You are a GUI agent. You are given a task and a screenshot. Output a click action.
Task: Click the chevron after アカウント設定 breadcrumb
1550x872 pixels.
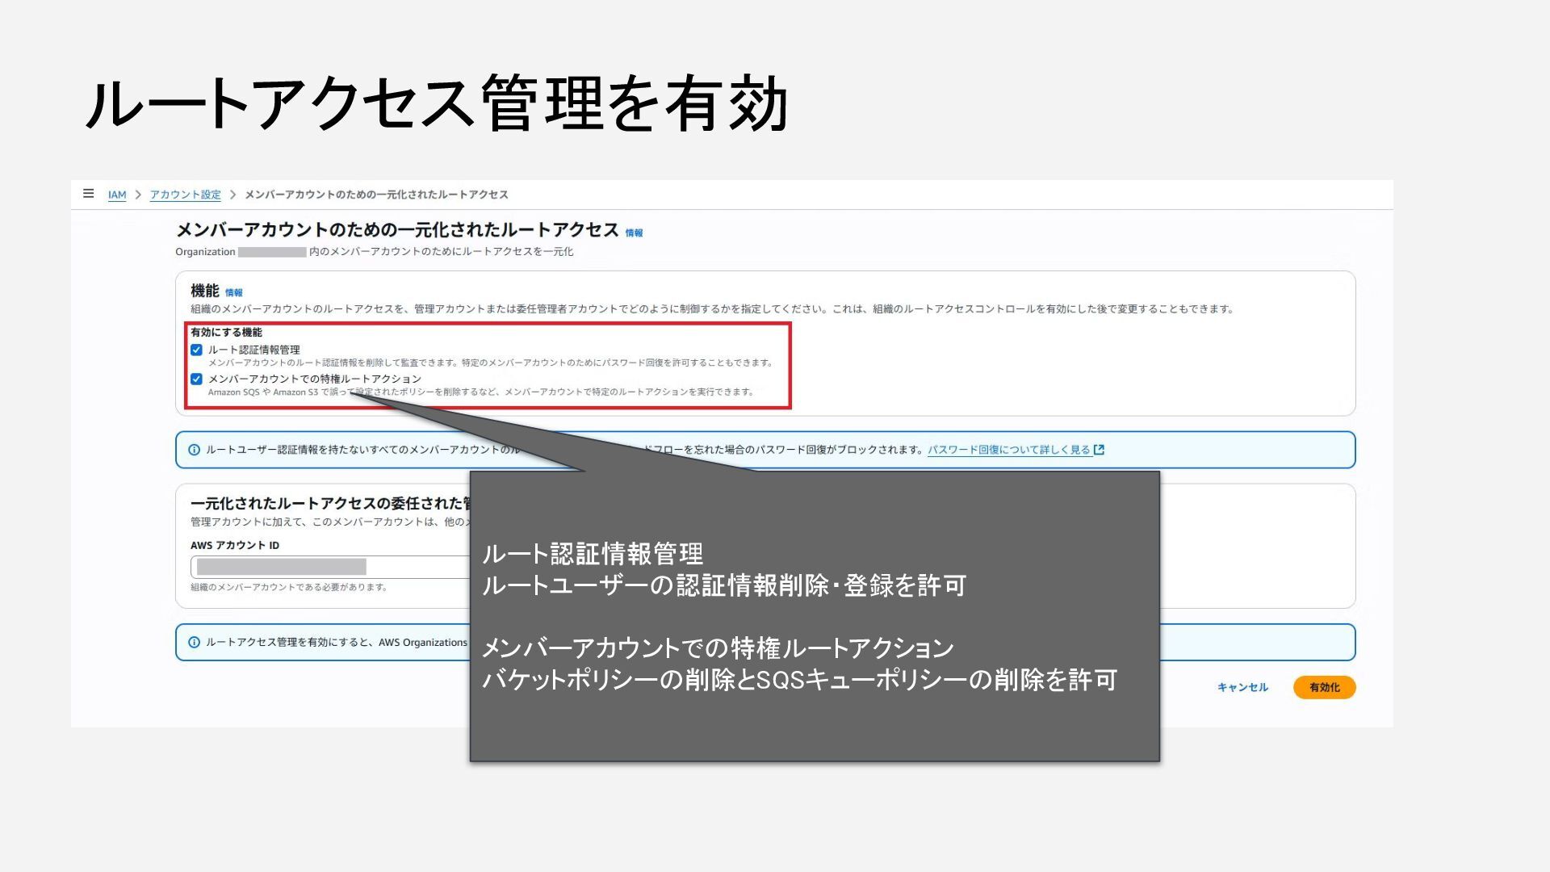(232, 195)
